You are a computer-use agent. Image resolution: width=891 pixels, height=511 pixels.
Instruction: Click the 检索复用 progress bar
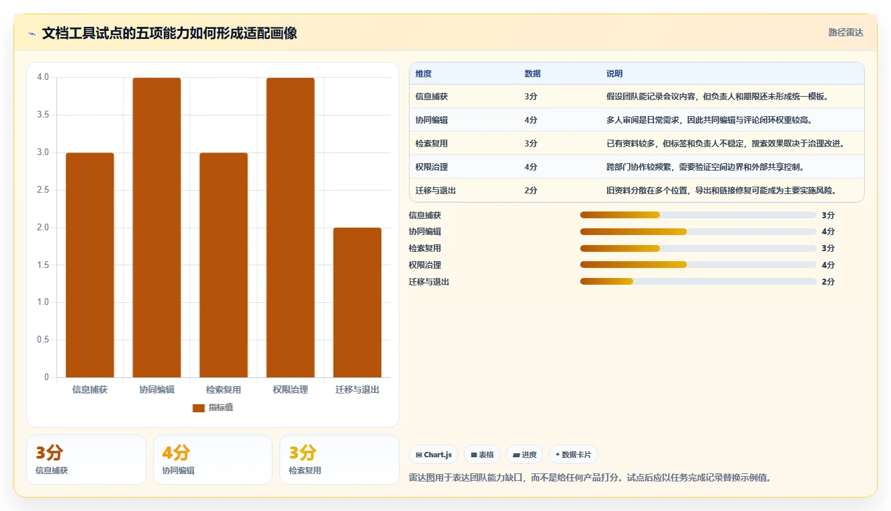(698, 248)
